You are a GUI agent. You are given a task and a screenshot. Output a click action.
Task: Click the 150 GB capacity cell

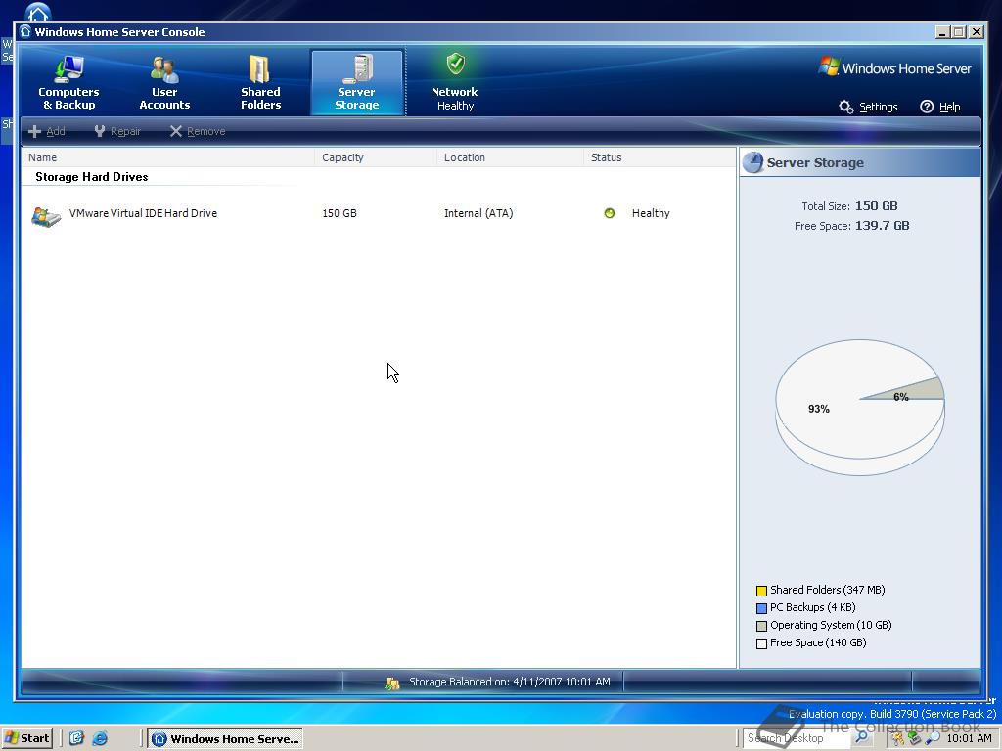pos(340,213)
